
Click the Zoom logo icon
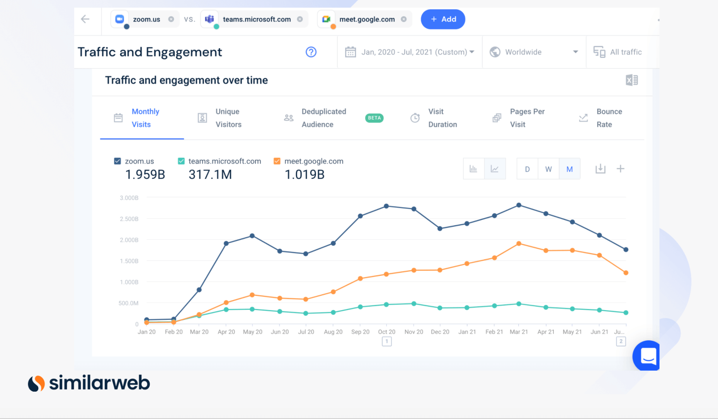click(120, 19)
